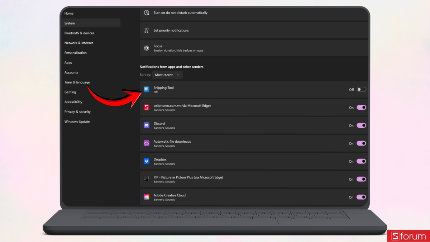Open Adobe Creative Cloud notification settings row
Viewport: 430px width, 242px height.
coord(254,197)
